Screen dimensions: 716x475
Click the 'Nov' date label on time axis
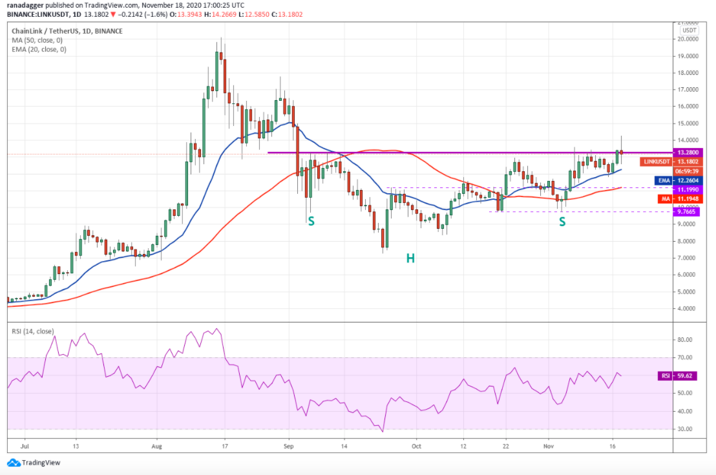coord(549,446)
